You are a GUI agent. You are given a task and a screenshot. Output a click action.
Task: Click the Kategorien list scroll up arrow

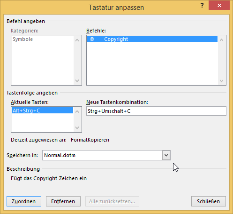click(x=77, y=40)
